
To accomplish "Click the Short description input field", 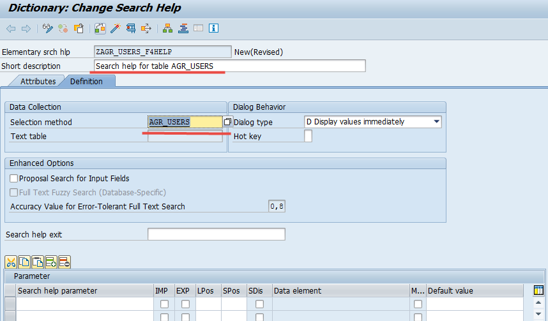I will click(230, 66).
